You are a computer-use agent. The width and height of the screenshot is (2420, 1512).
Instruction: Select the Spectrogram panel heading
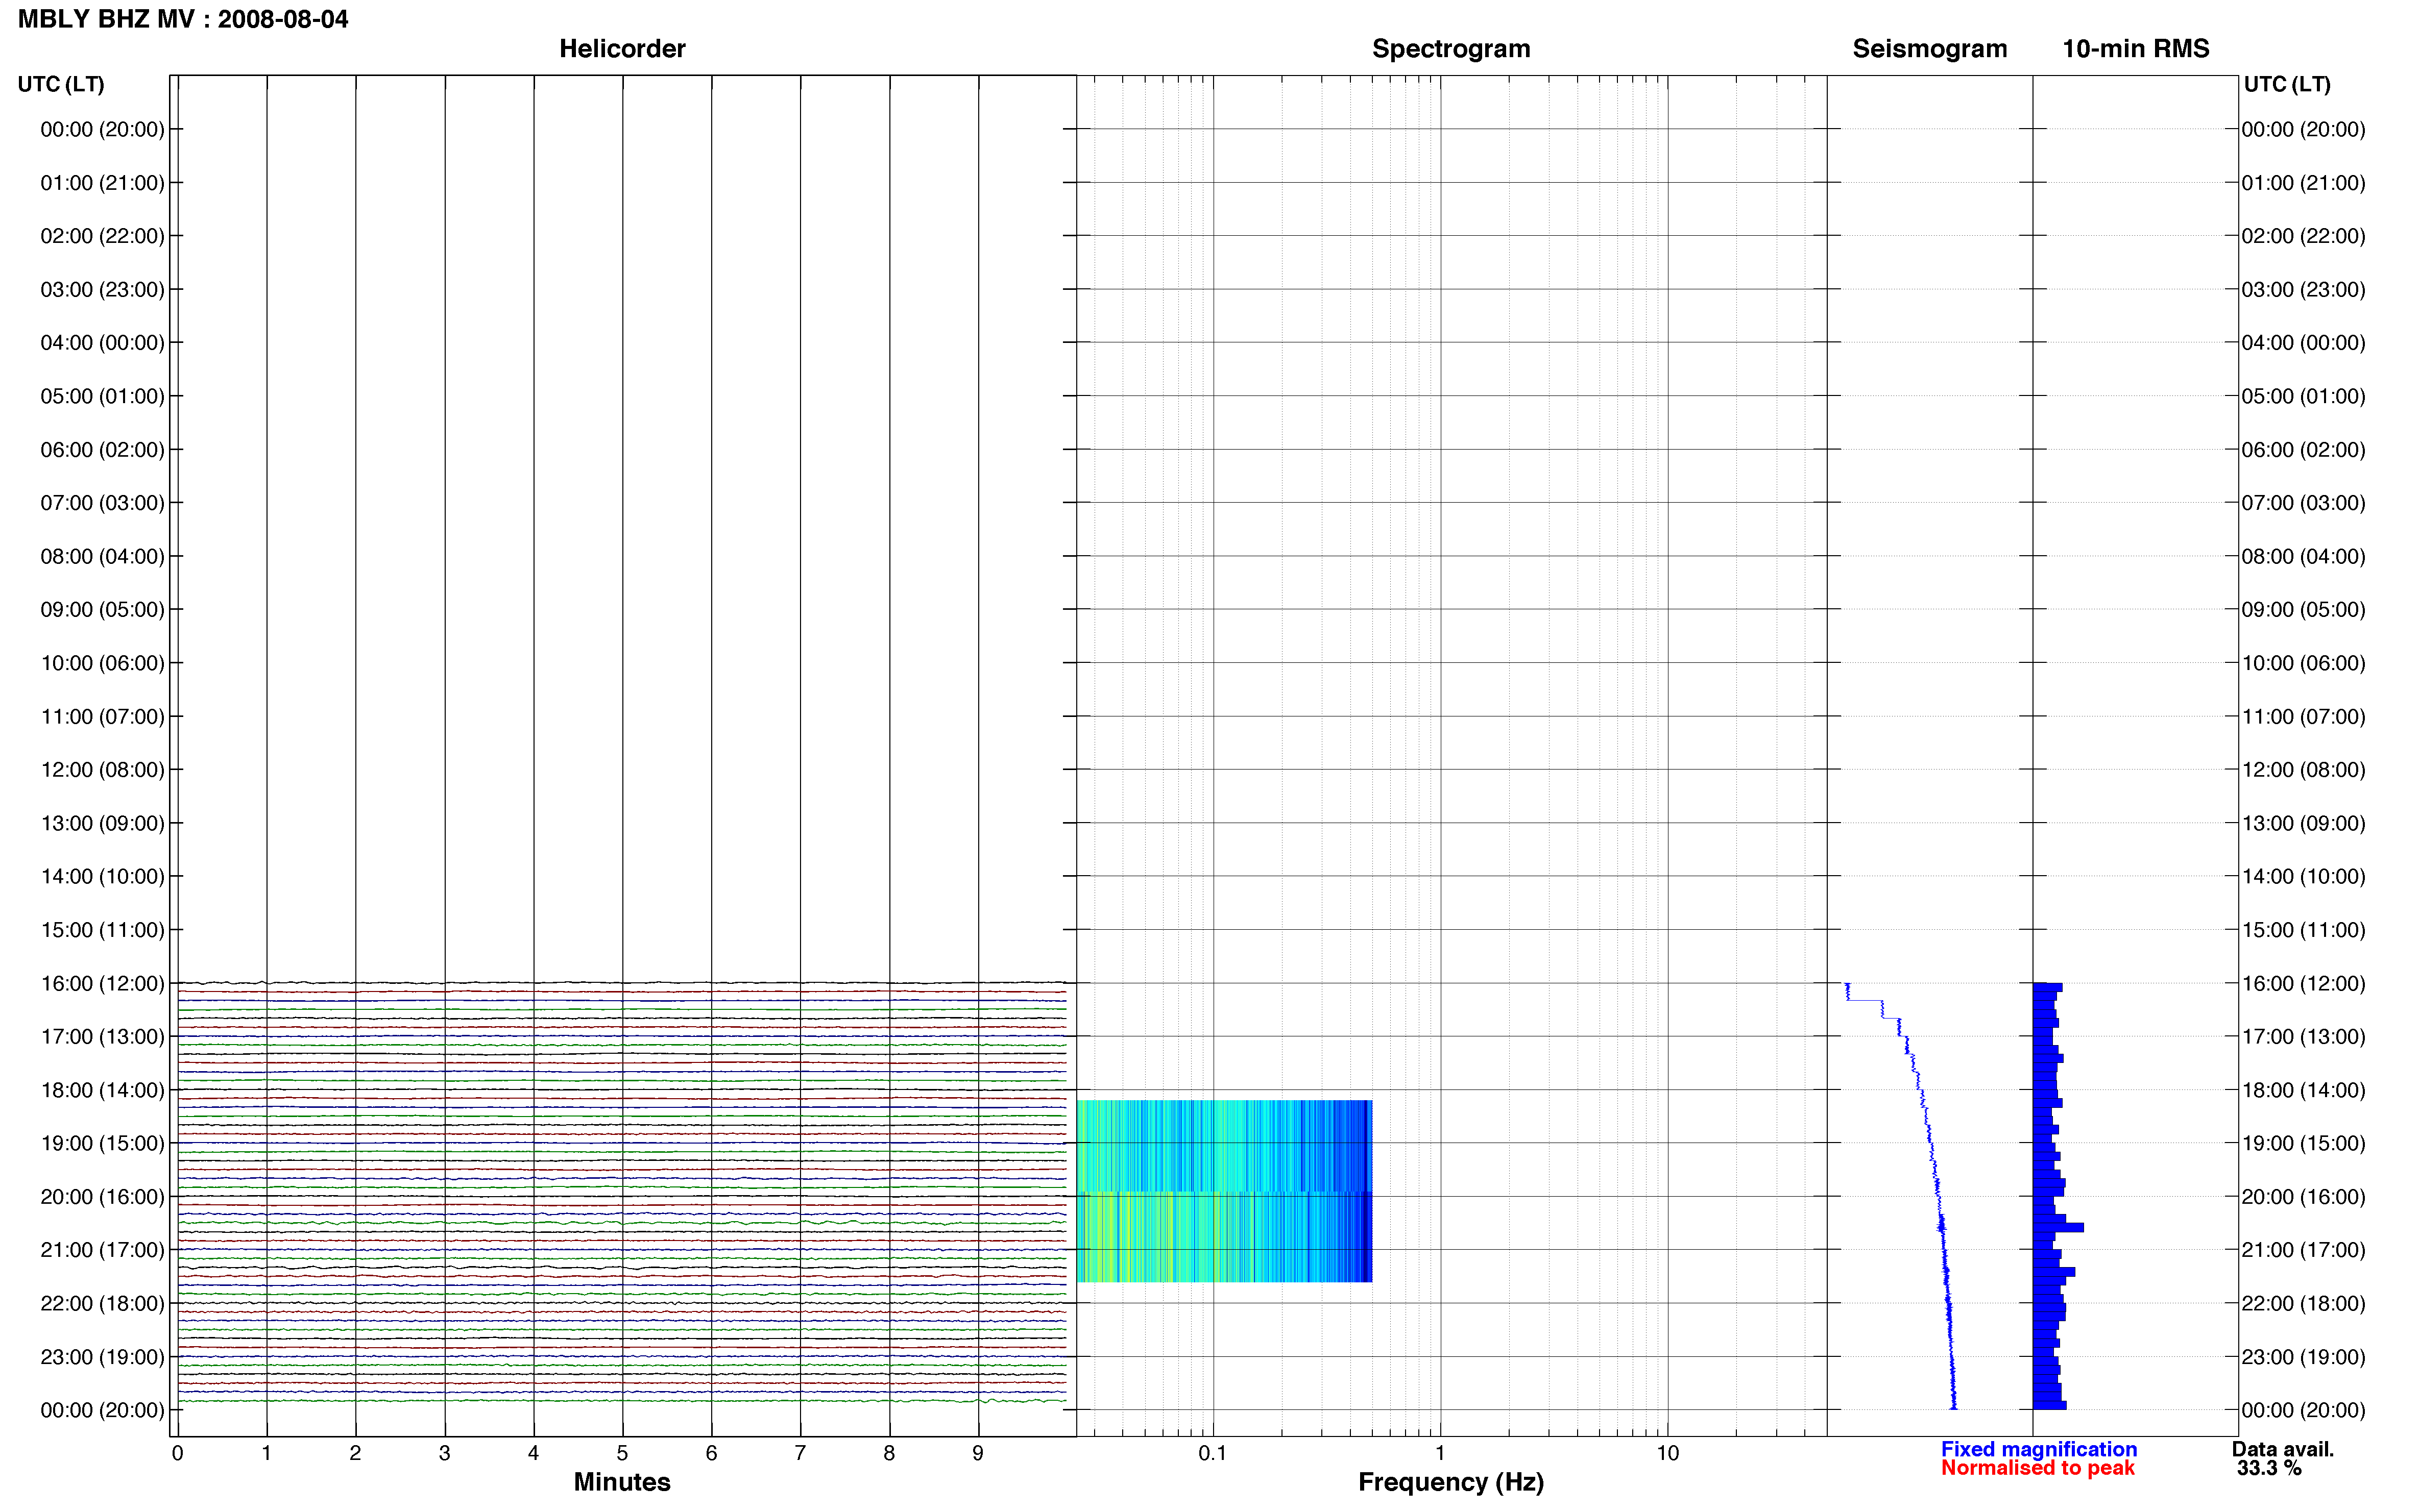pos(1450,49)
